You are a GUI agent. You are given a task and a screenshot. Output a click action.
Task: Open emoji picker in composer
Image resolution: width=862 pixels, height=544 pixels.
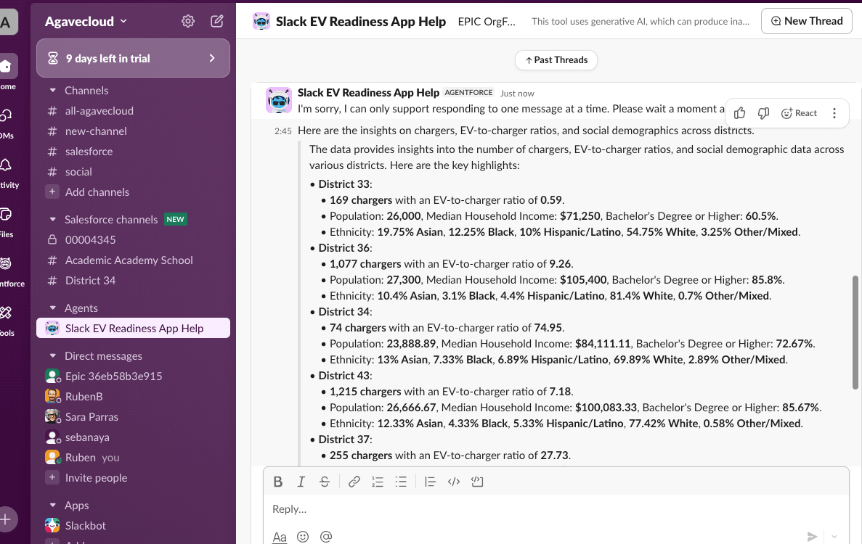[303, 536]
